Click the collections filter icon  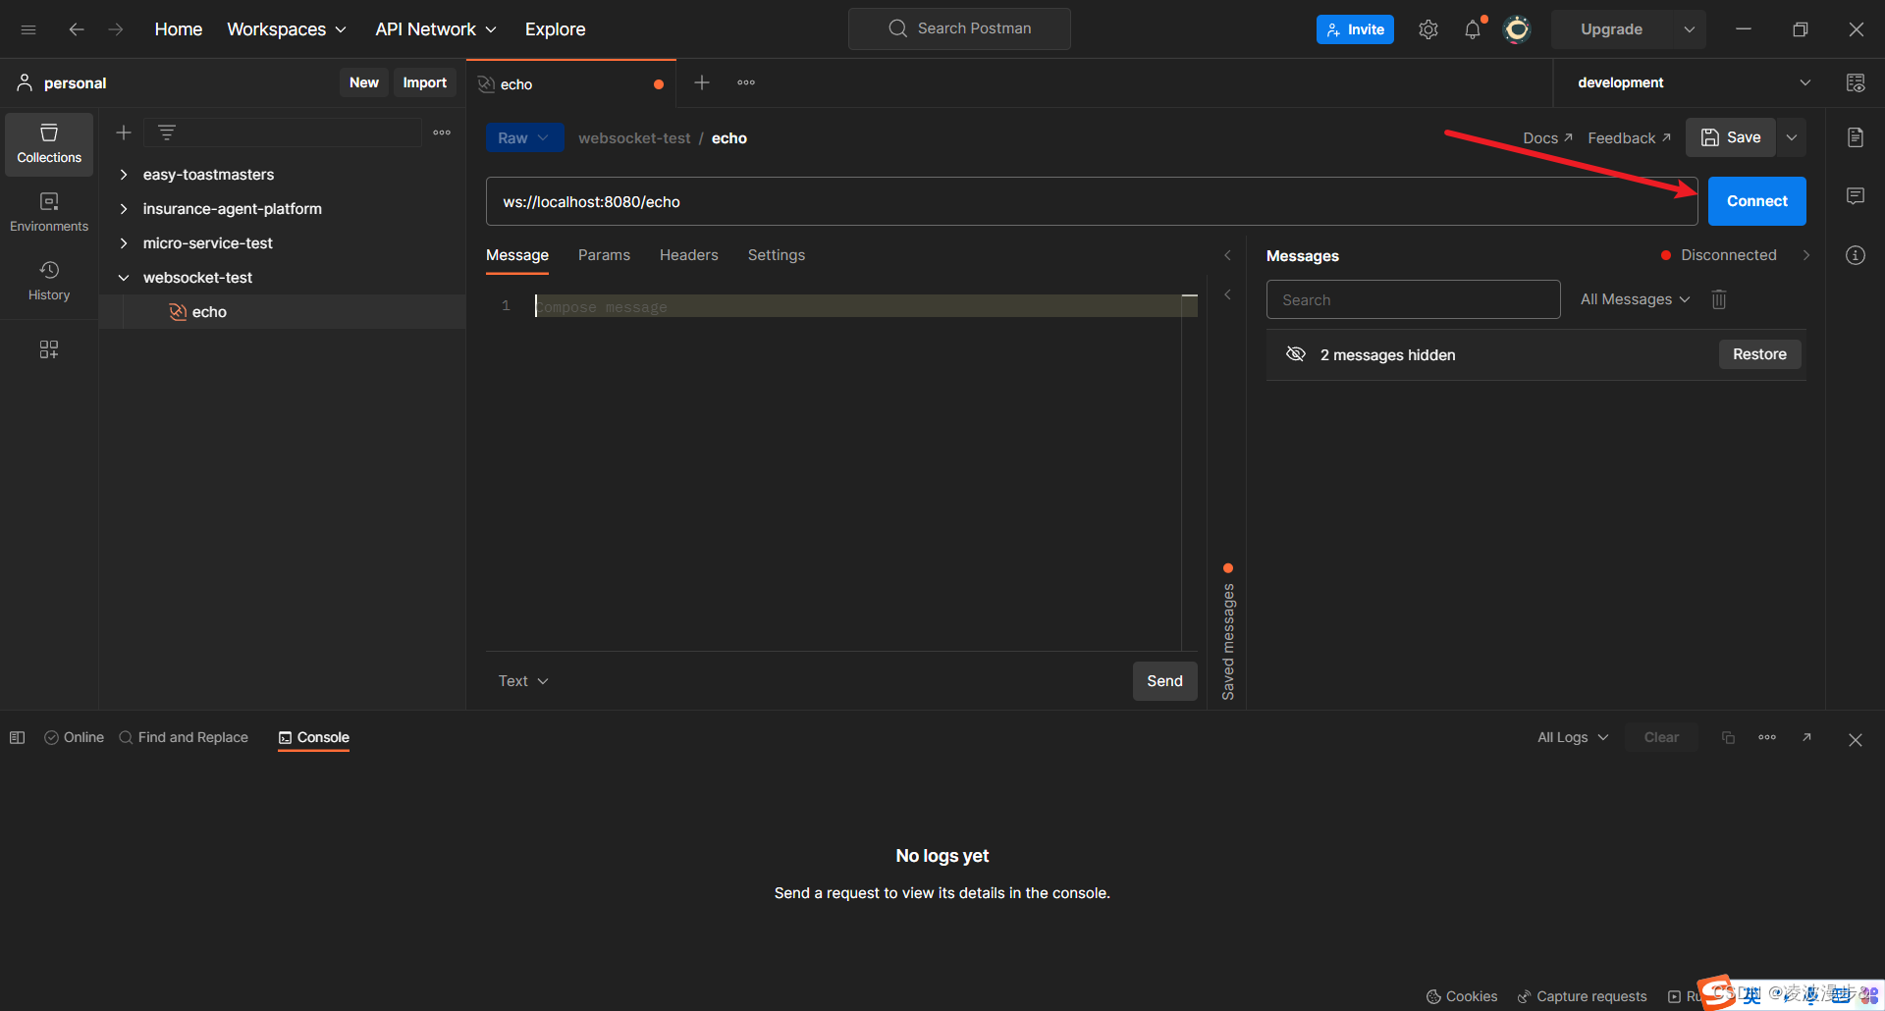[x=167, y=133]
